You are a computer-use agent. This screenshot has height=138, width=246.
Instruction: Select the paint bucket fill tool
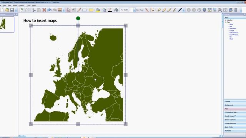[x=98, y=10]
